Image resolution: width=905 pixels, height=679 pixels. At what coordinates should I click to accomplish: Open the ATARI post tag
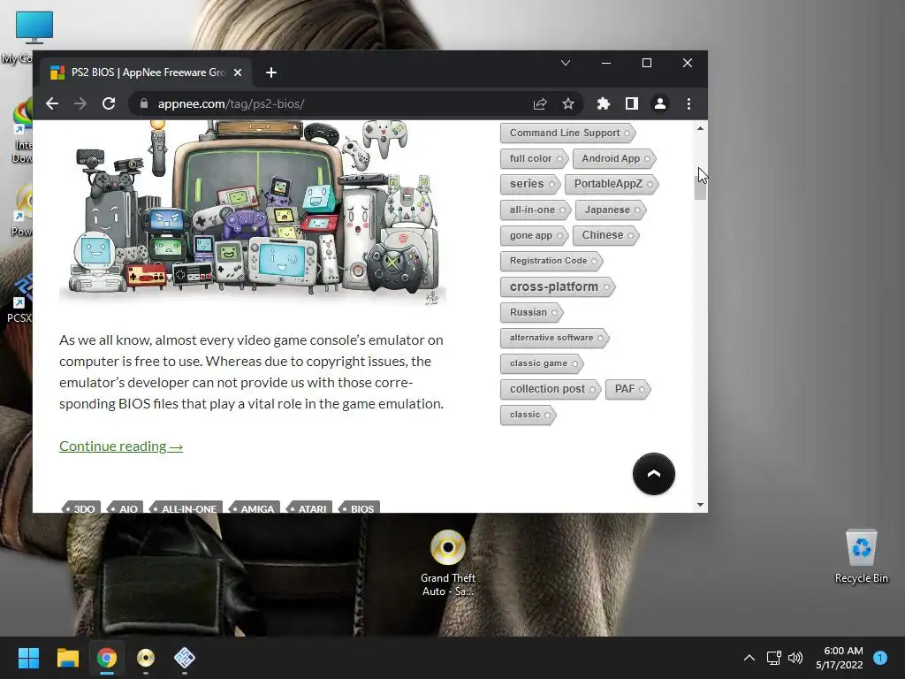pos(309,507)
